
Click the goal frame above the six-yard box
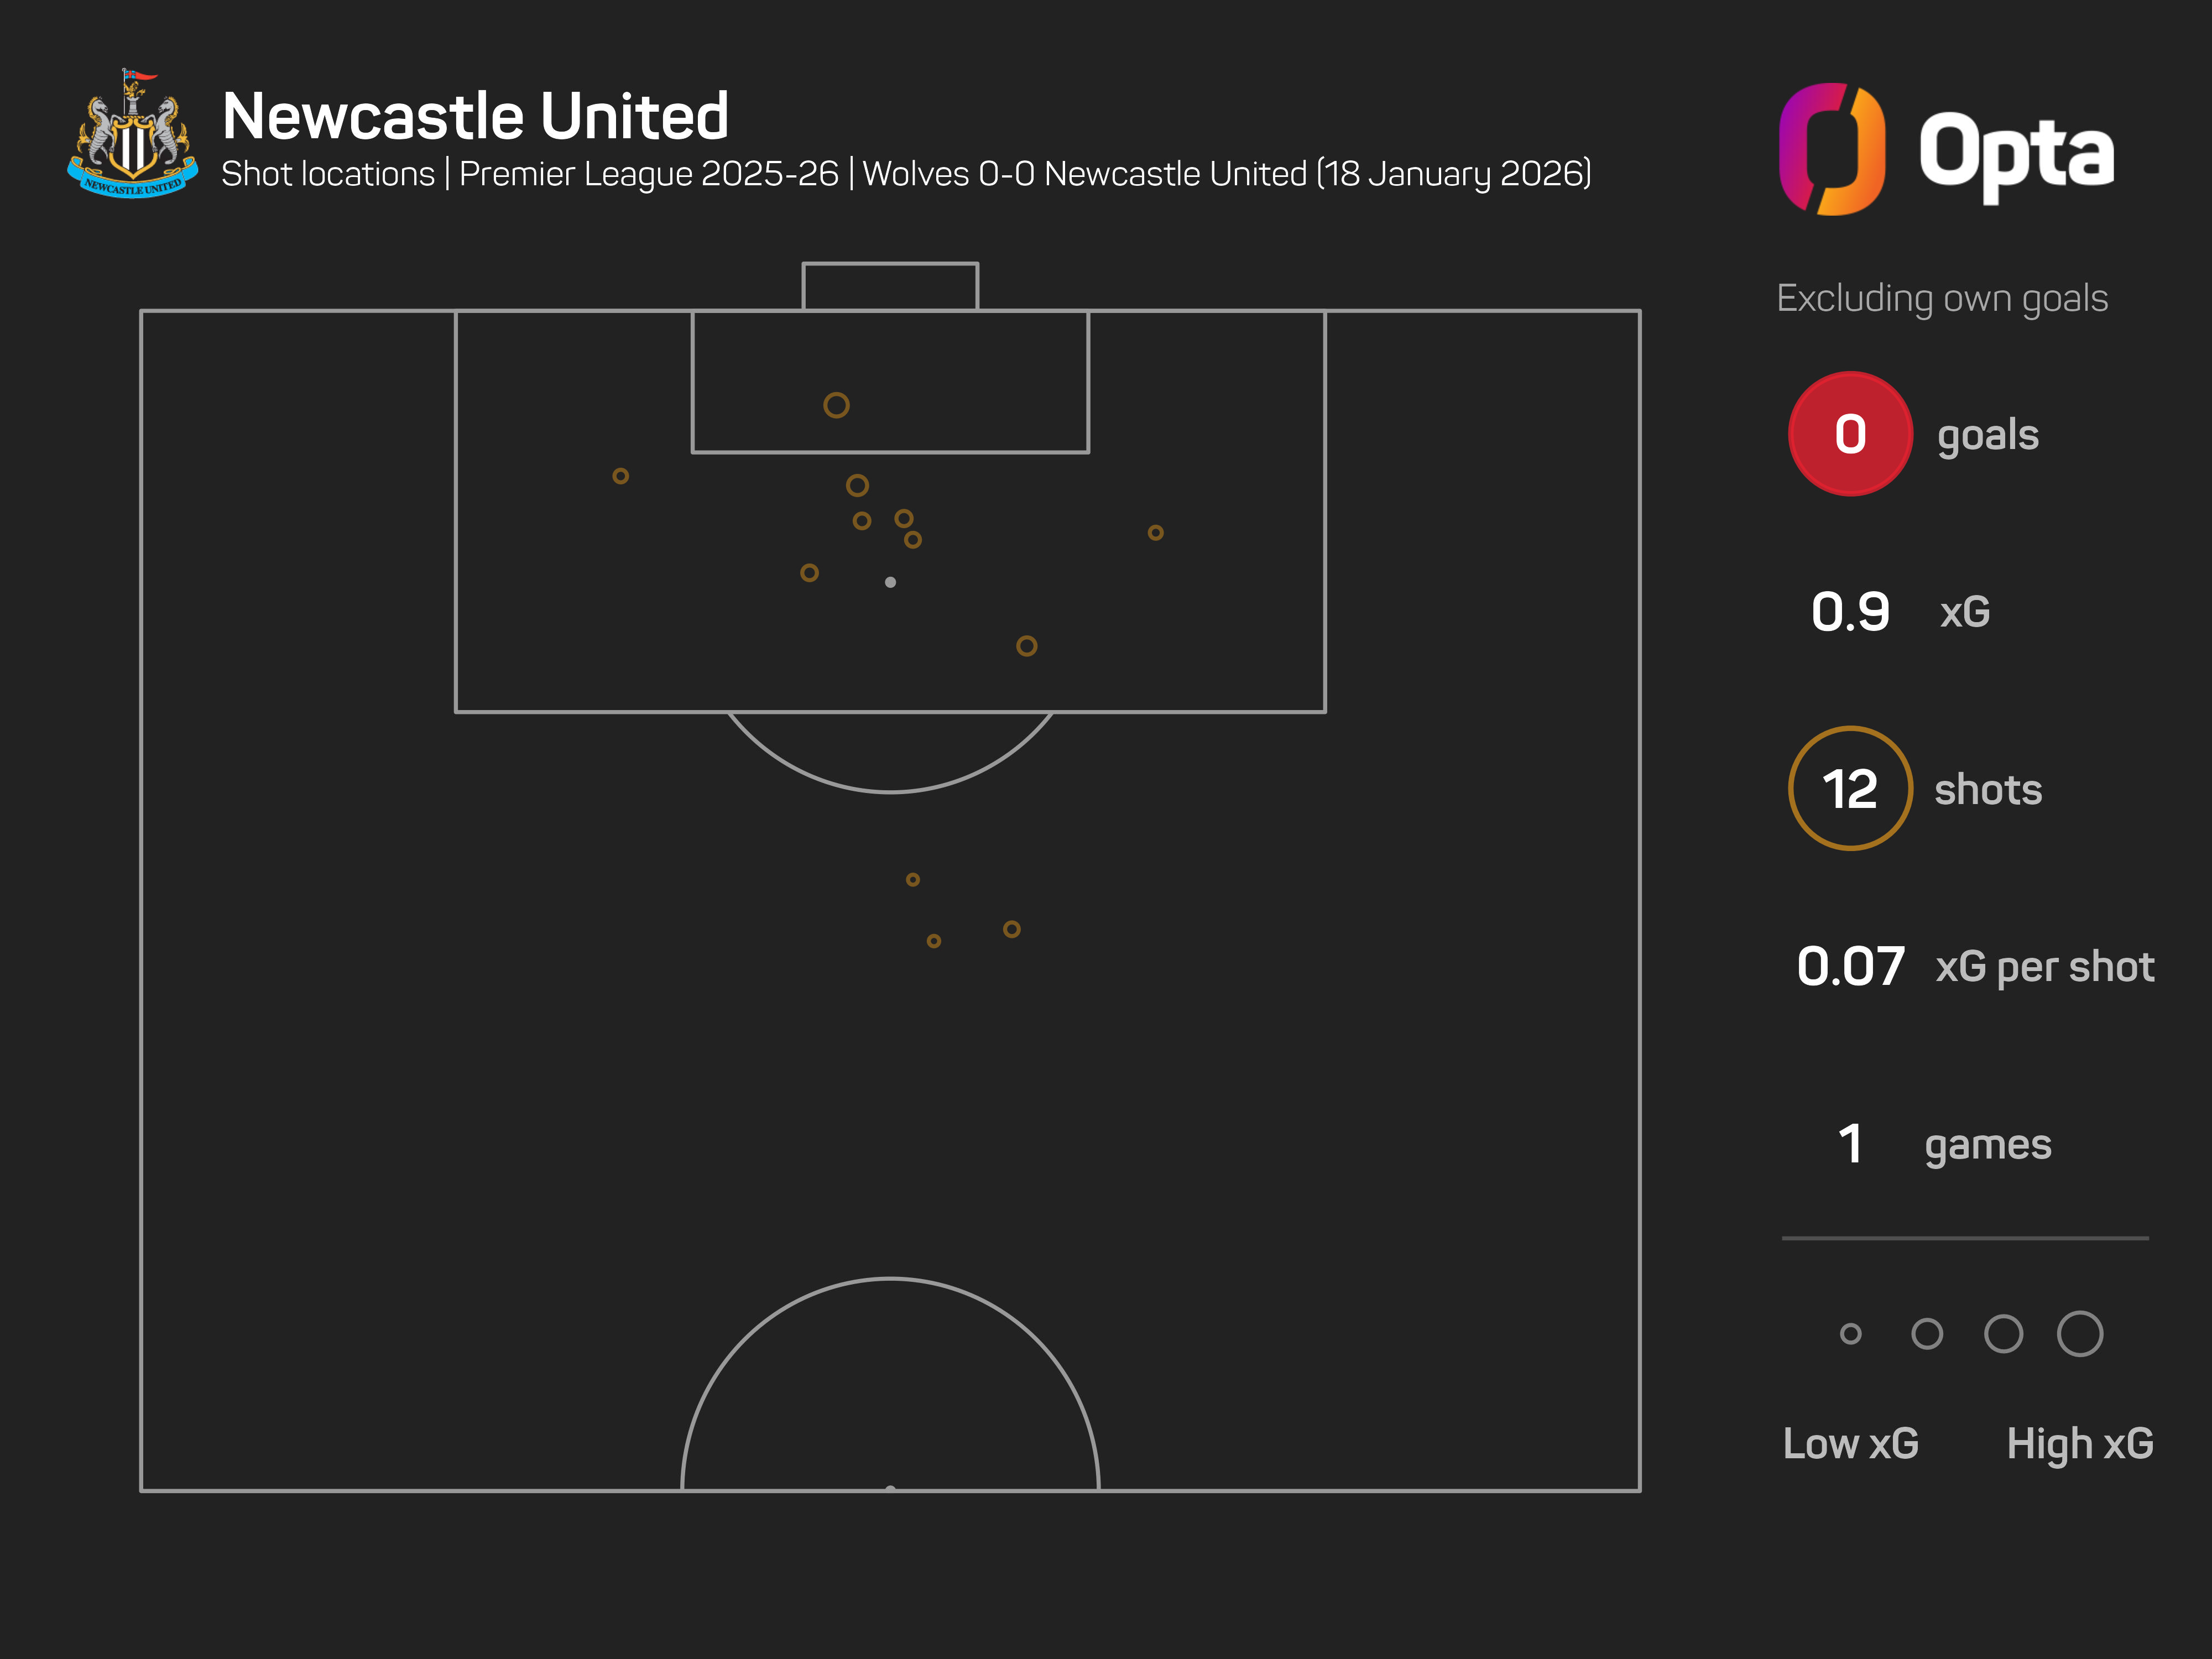tap(890, 286)
